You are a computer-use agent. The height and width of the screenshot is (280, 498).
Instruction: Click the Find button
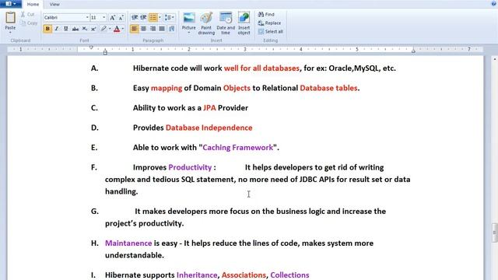(266, 14)
